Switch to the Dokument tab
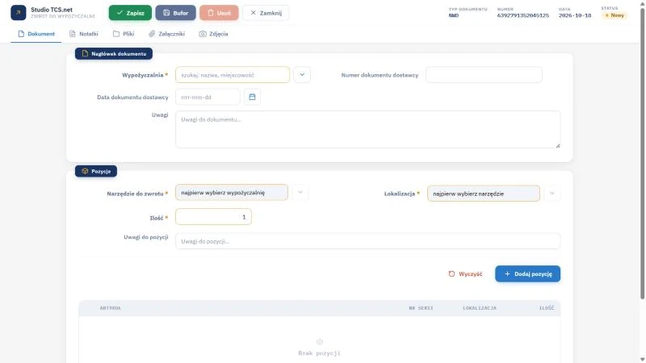 tap(36, 34)
